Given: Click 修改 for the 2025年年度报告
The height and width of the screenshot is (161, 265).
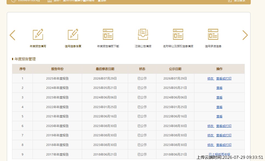Looking at the screenshot, I should pos(211,78).
